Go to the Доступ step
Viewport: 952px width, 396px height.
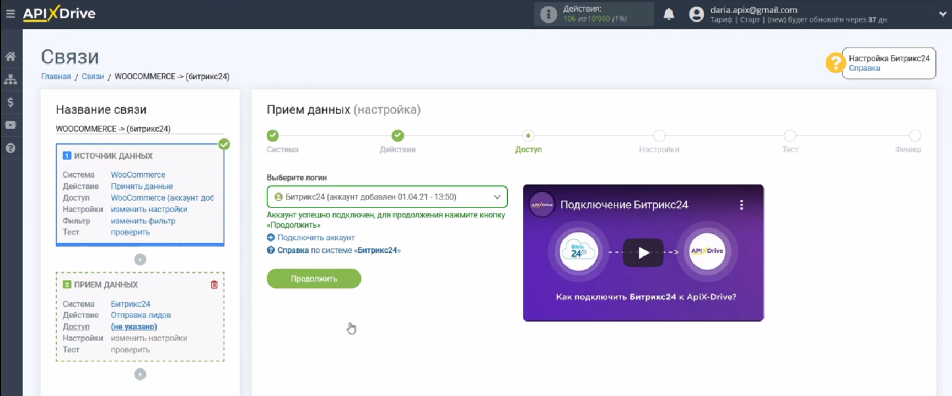click(528, 136)
